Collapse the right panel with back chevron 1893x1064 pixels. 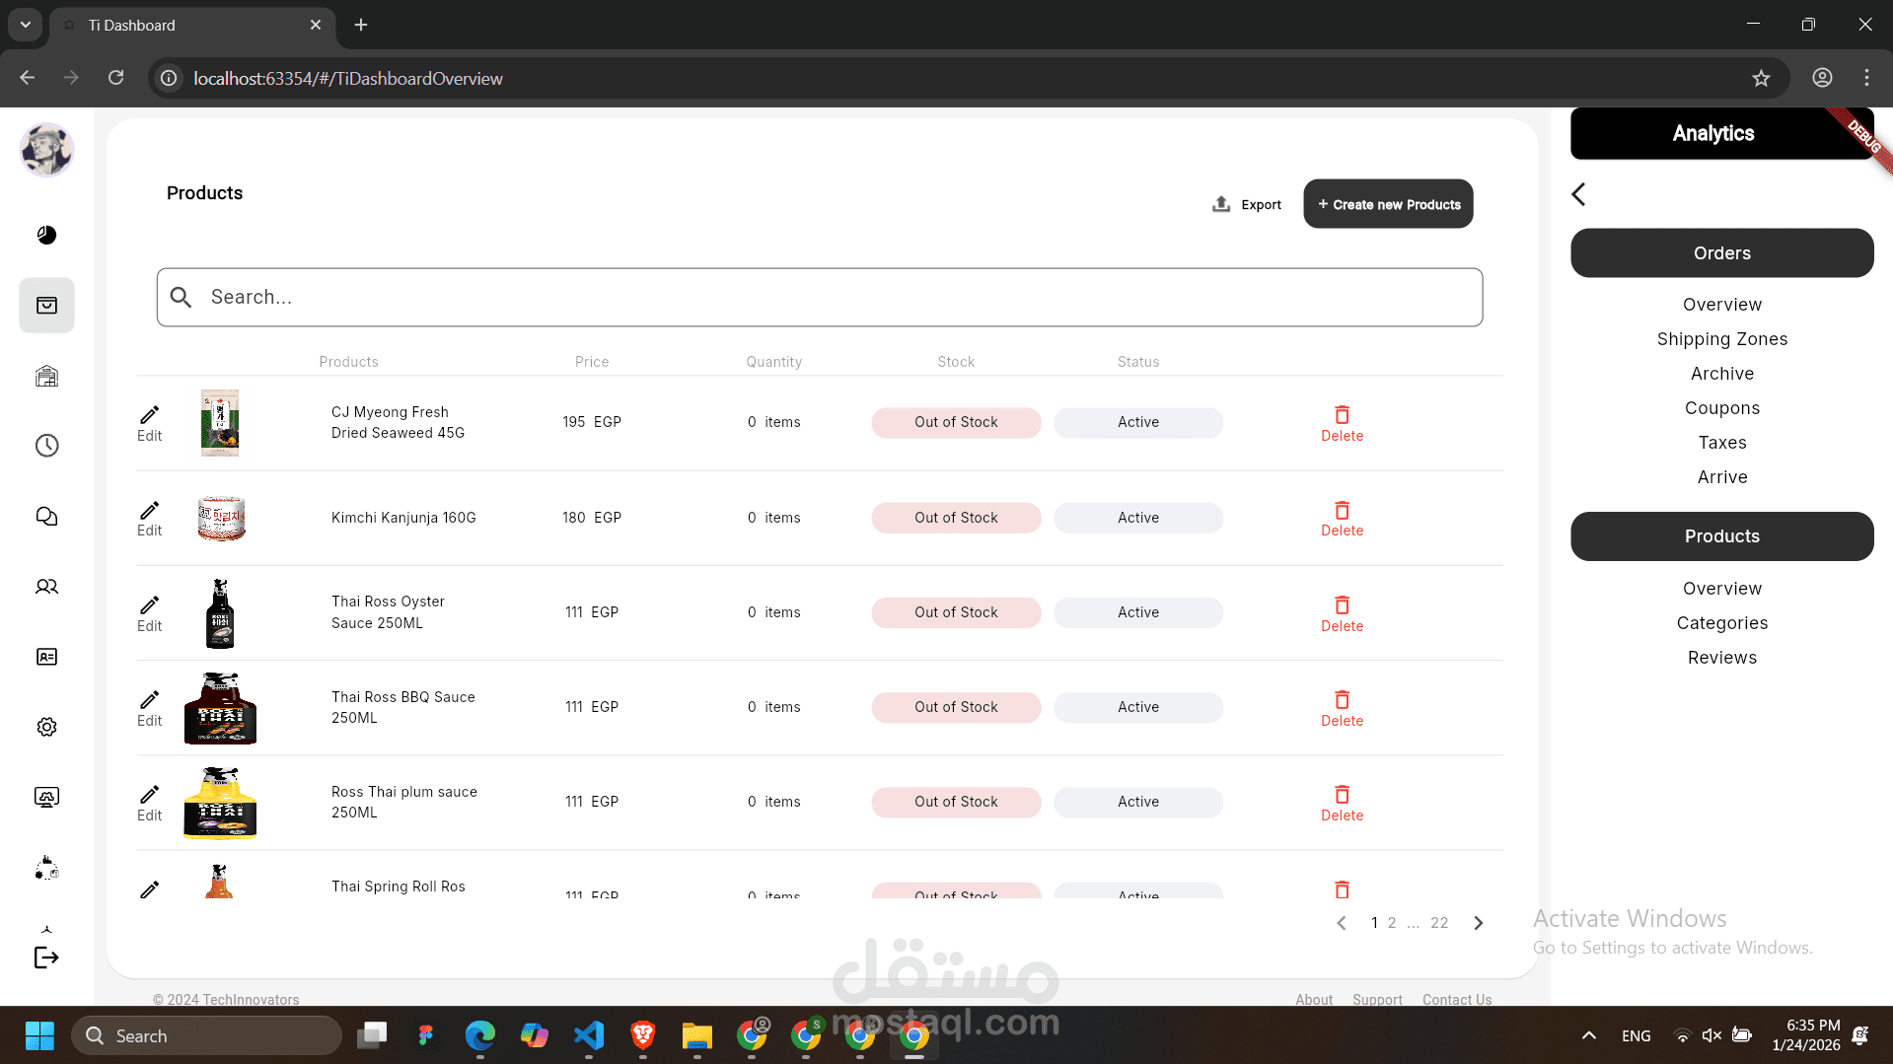(1578, 194)
